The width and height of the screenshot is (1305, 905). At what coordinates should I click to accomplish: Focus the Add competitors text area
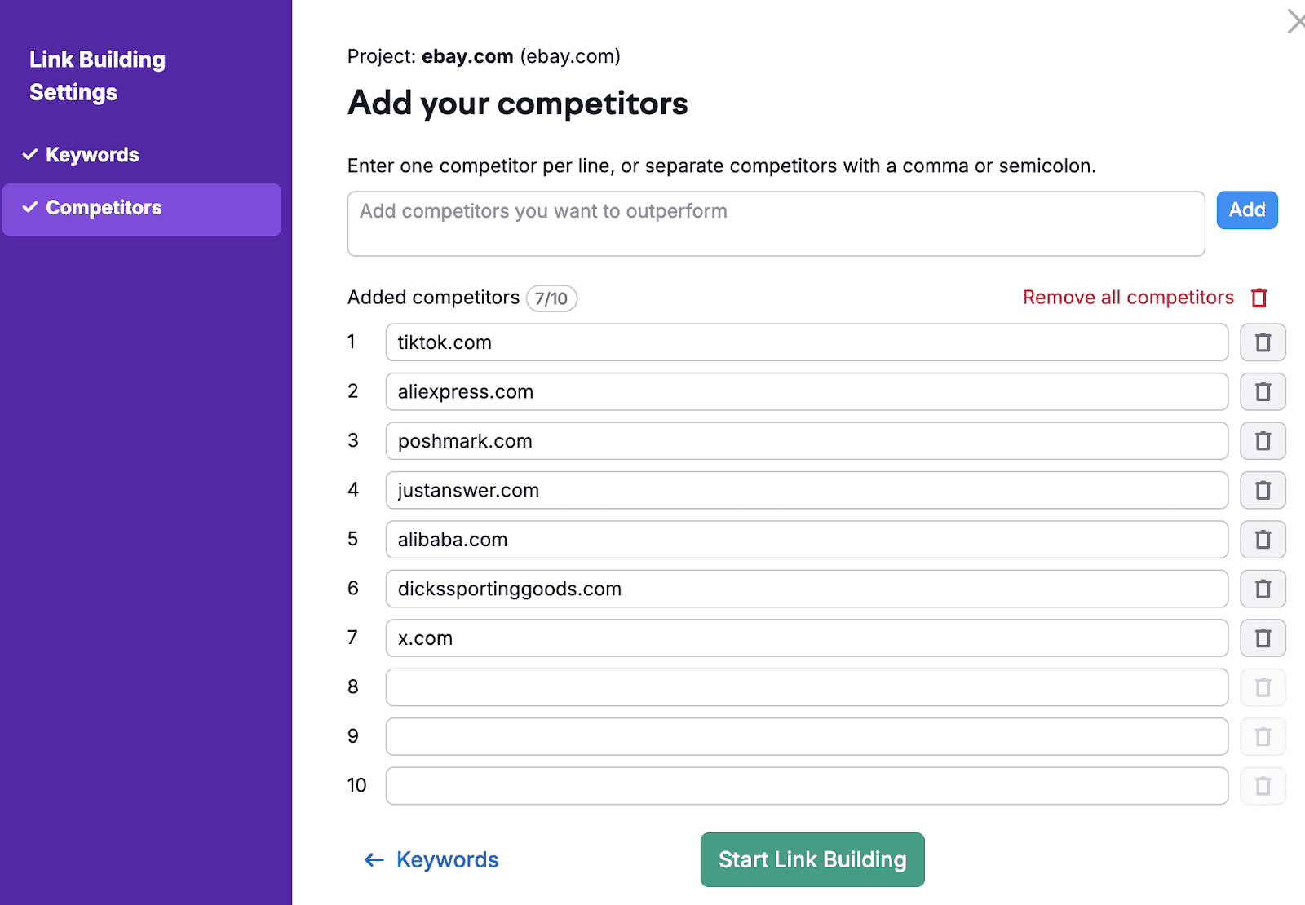(776, 224)
